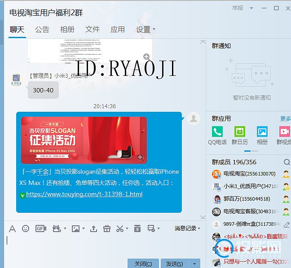Open the touying.com t-31398-1 link
The width and height of the screenshot is (291, 268).
(84, 194)
